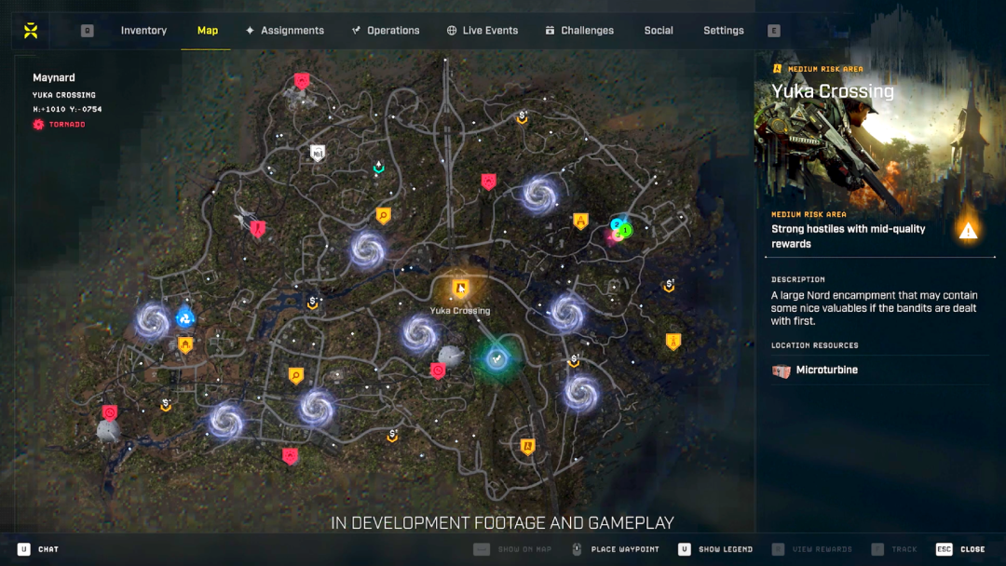Click the Maynard map name text
Screen dimensions: 1006x566
[x=54, y=77]
